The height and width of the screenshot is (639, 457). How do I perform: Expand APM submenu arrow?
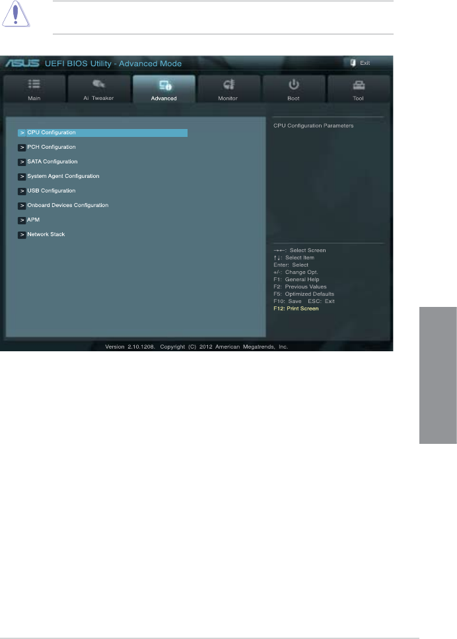tap(22, 220)
